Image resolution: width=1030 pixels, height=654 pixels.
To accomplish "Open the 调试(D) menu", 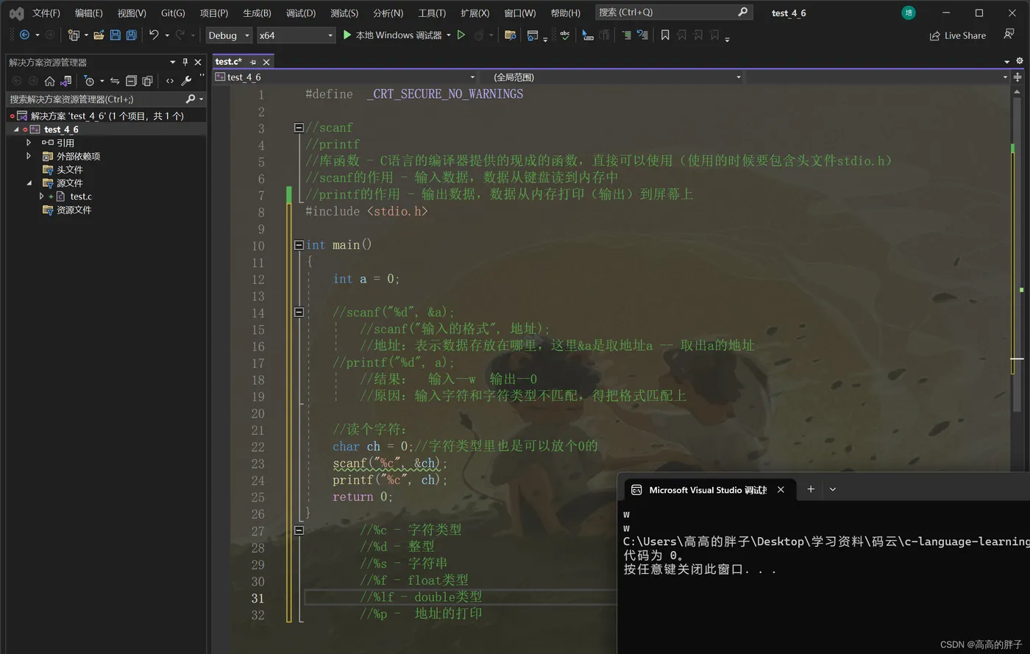I will click(x=301, y=13).
